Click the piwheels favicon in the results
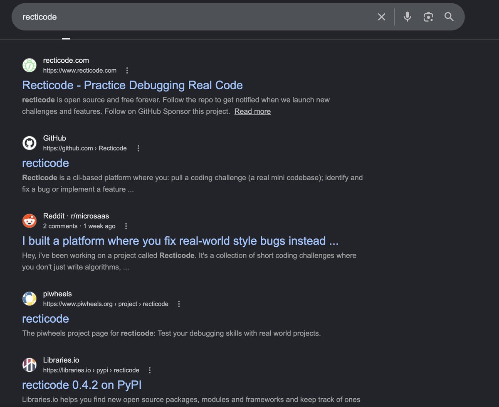499x407 pixels. click(30, 299)
